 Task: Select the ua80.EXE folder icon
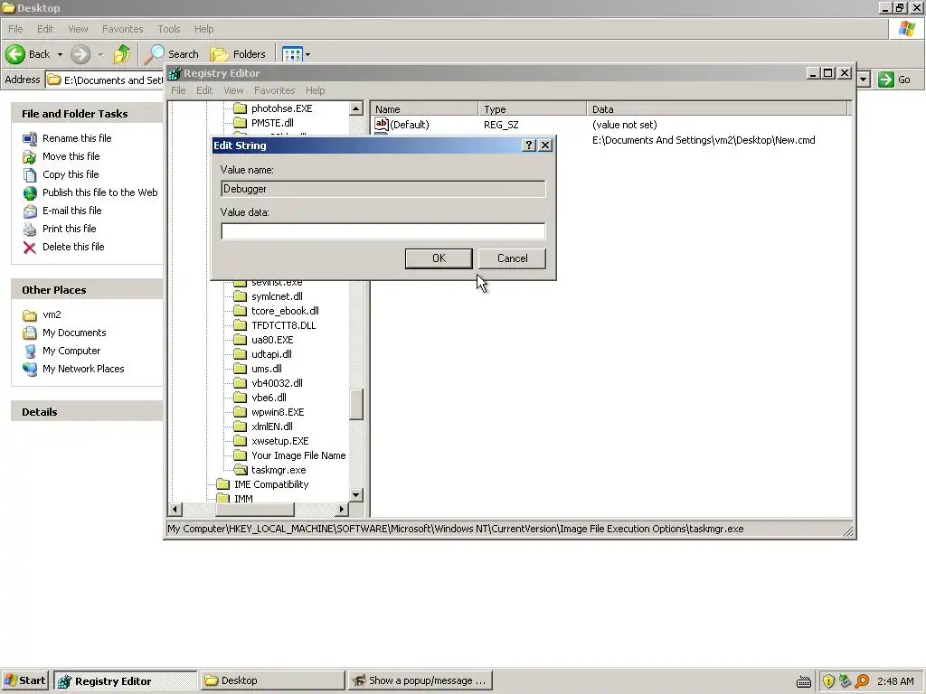[240, 340]
